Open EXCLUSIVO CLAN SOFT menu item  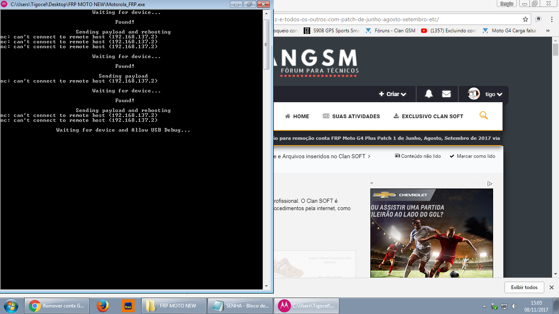point(428,116)
